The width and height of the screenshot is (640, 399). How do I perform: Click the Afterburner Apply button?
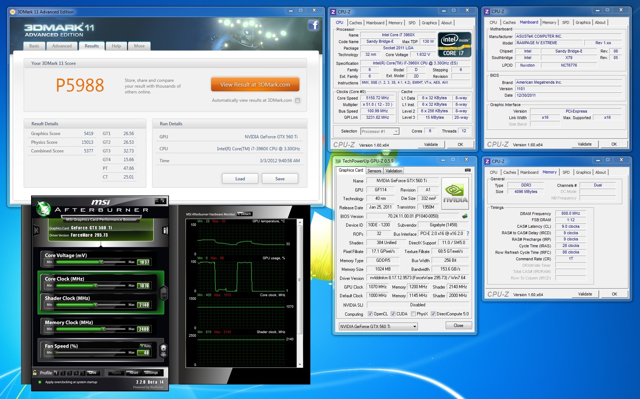[x=116, y=373]
